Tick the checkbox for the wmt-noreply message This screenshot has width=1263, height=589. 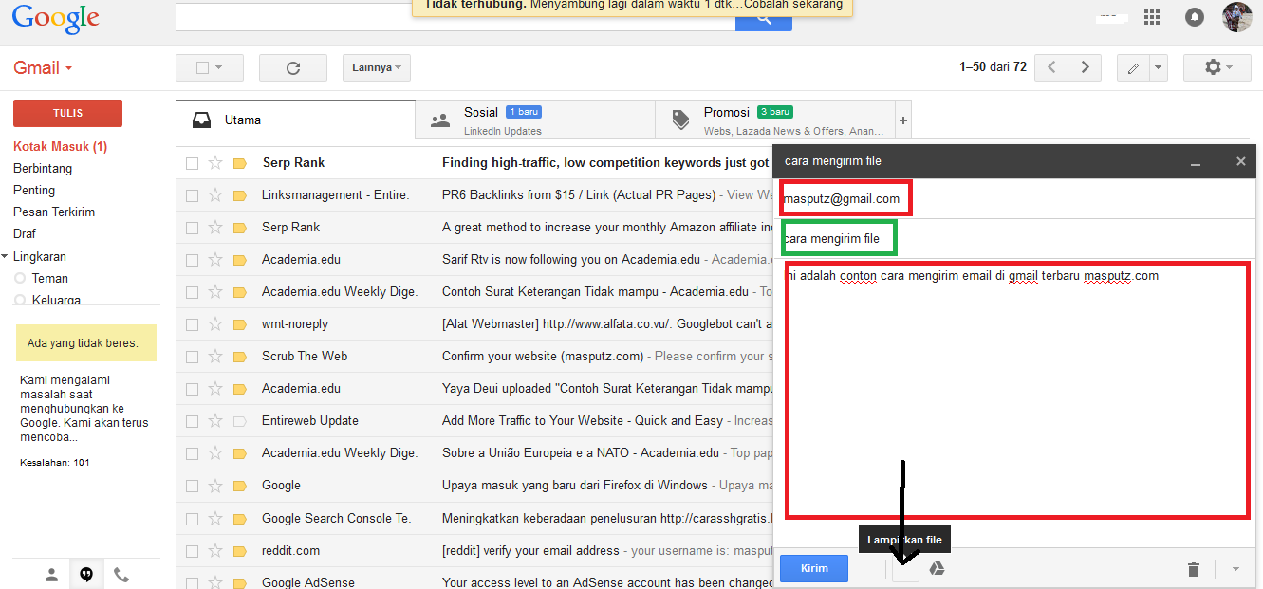point(193,324)
